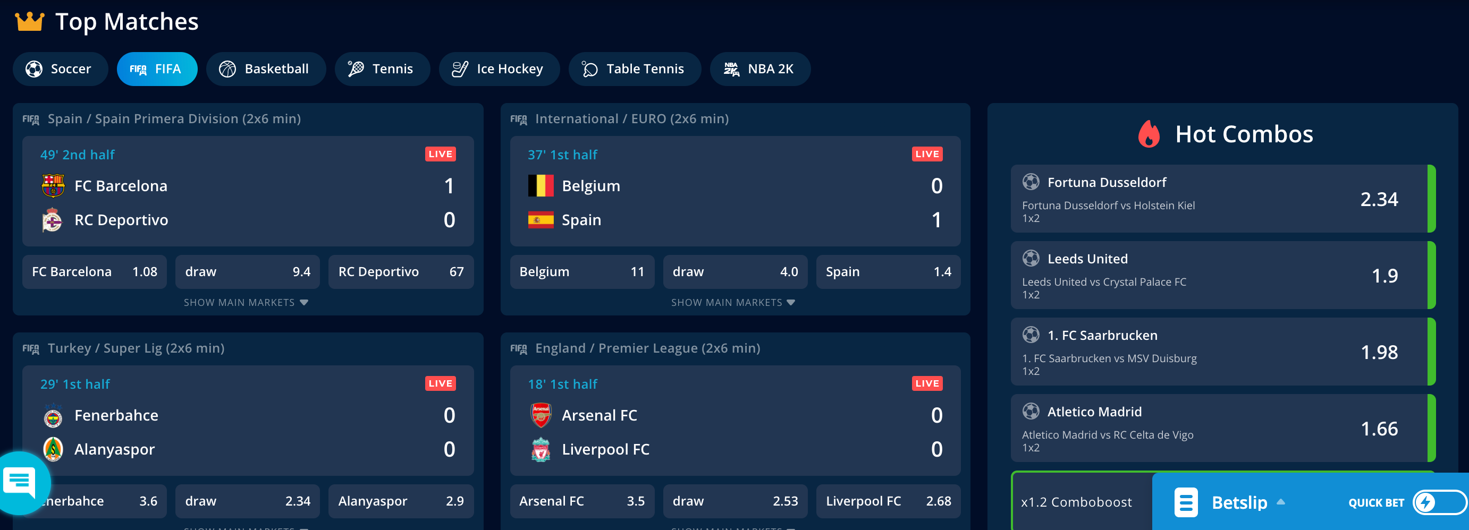This screenshot has width=1469, height=530.
Task: Click the Betslip receipt icon
Action: pyautogui.click(x=1186, y=502)
